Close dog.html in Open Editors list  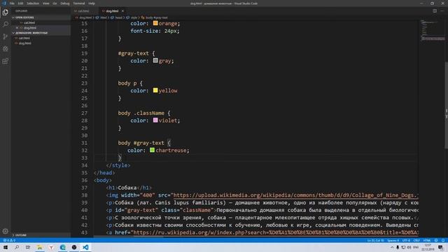click(x=17, y=28)
